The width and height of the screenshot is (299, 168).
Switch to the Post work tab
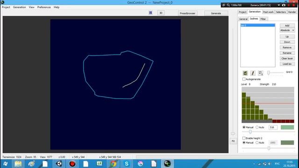click(x=268, y=12)
